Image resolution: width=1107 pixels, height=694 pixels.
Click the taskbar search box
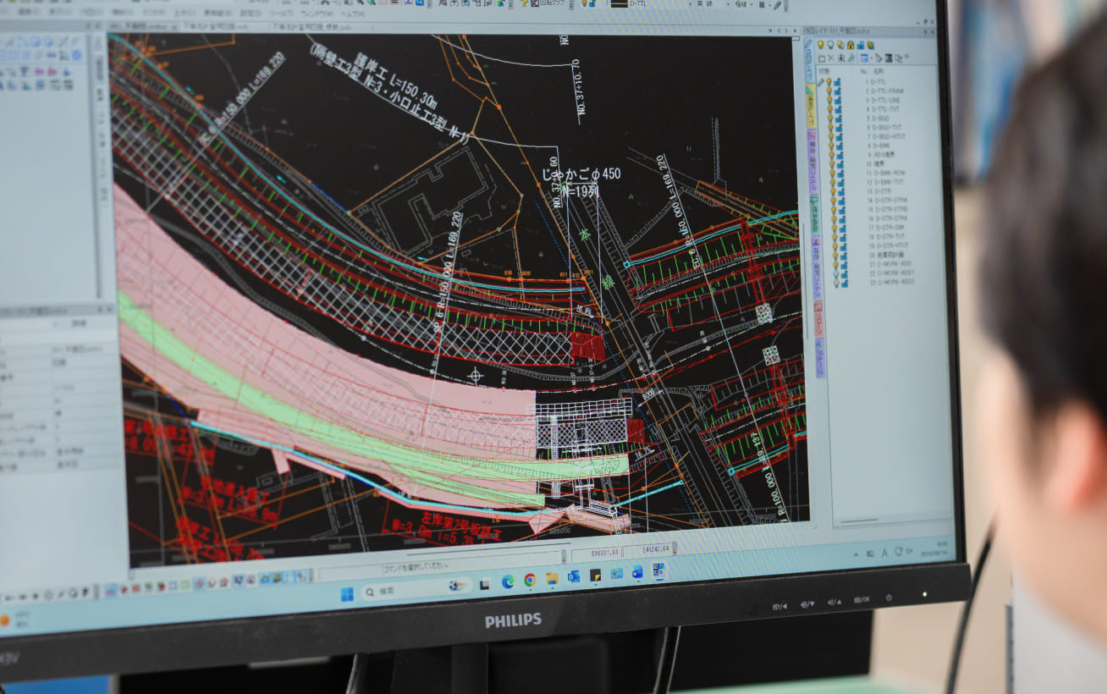click(416, 590)
